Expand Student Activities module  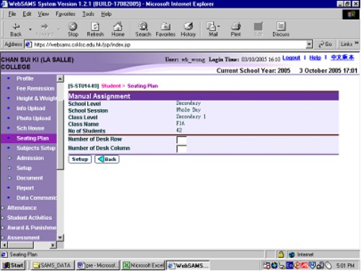click(x=30, y=218)
